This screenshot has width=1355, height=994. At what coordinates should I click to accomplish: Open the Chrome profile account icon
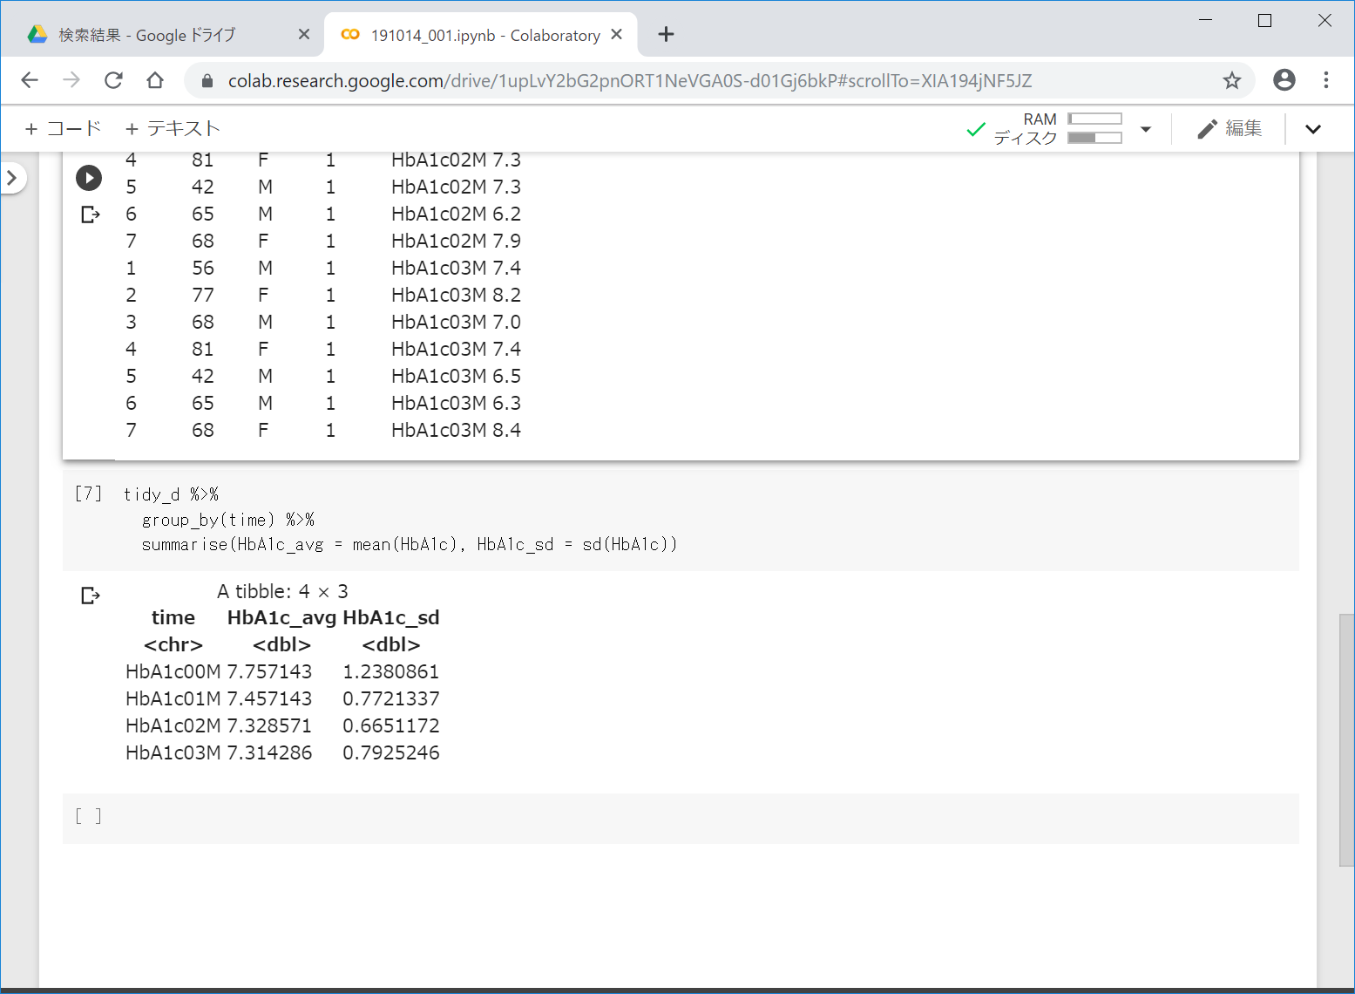pos(1284,80)
